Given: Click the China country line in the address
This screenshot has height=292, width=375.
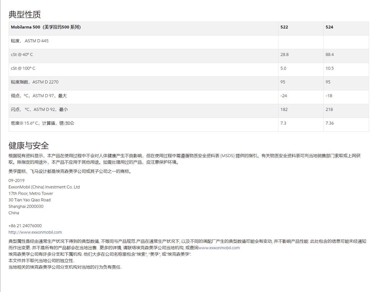Looking at the screenshot, I should tap(14, 213).
